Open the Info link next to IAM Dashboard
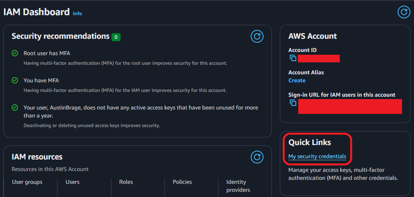The image size is (414, 197). 77,14
